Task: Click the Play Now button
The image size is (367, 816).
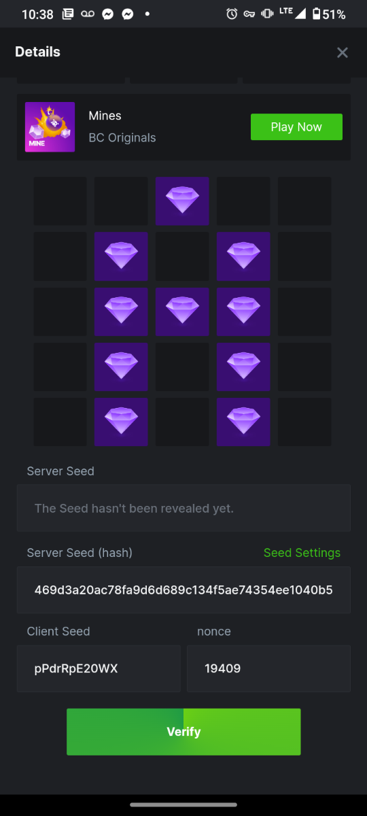Action: (x=296, y=127)
